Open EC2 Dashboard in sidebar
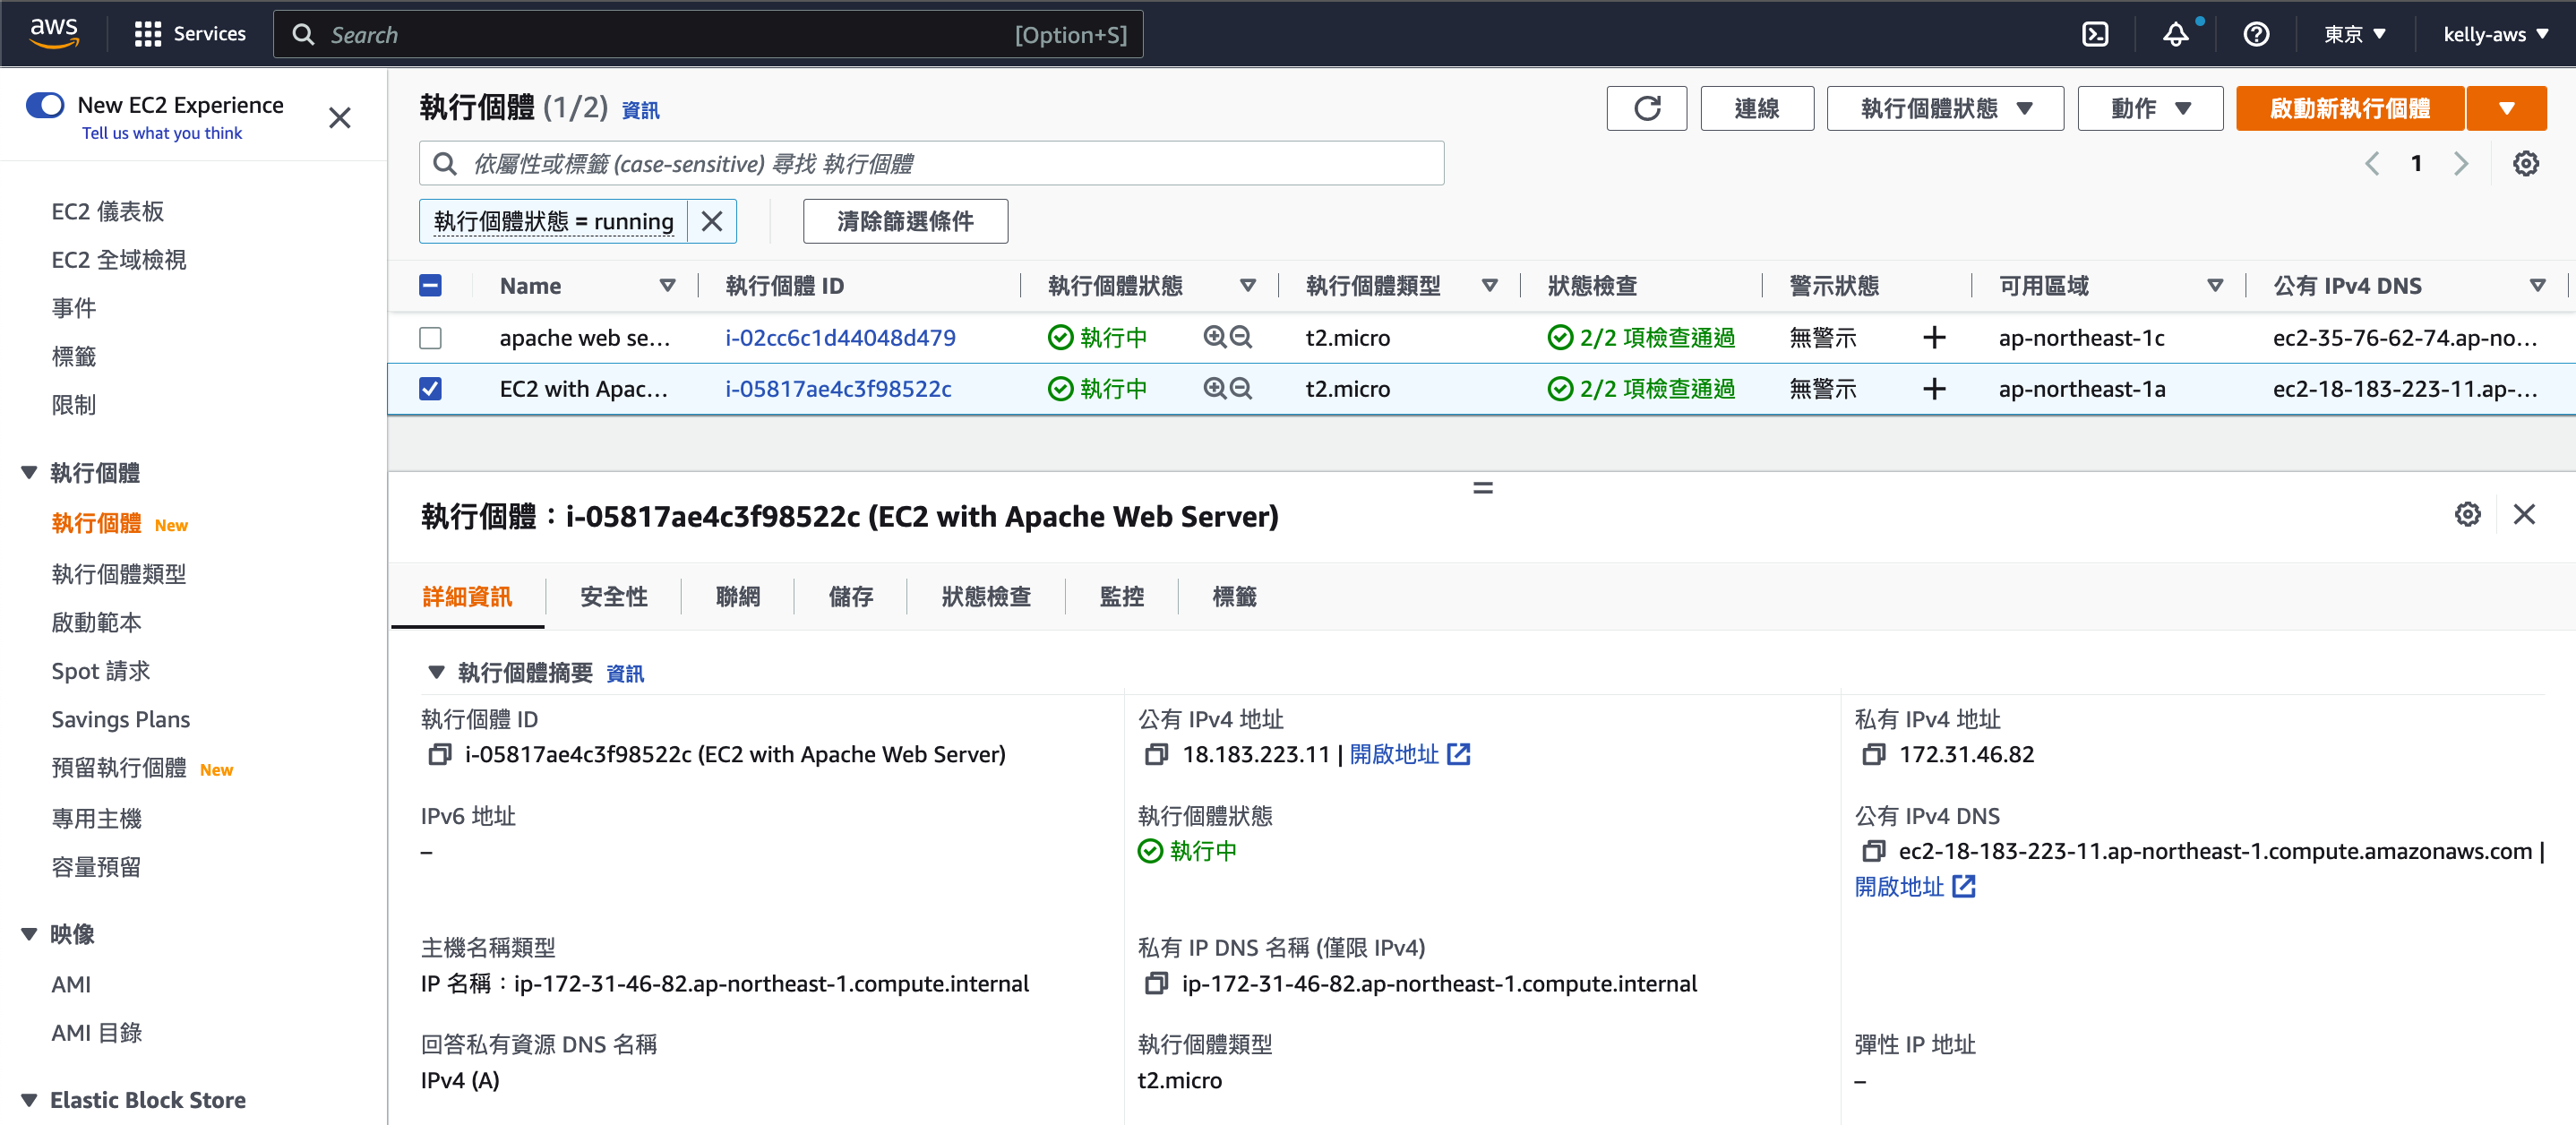The width and height of the screenshot is (2576, 1125). click(108, 211)
